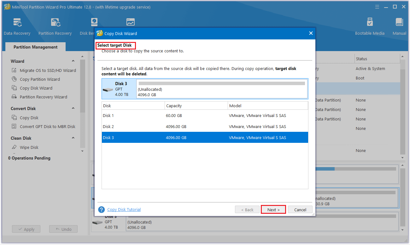Click the Migrate OS to SSD/HD Wizard icon
410x245 pixels.
(14, 70)
